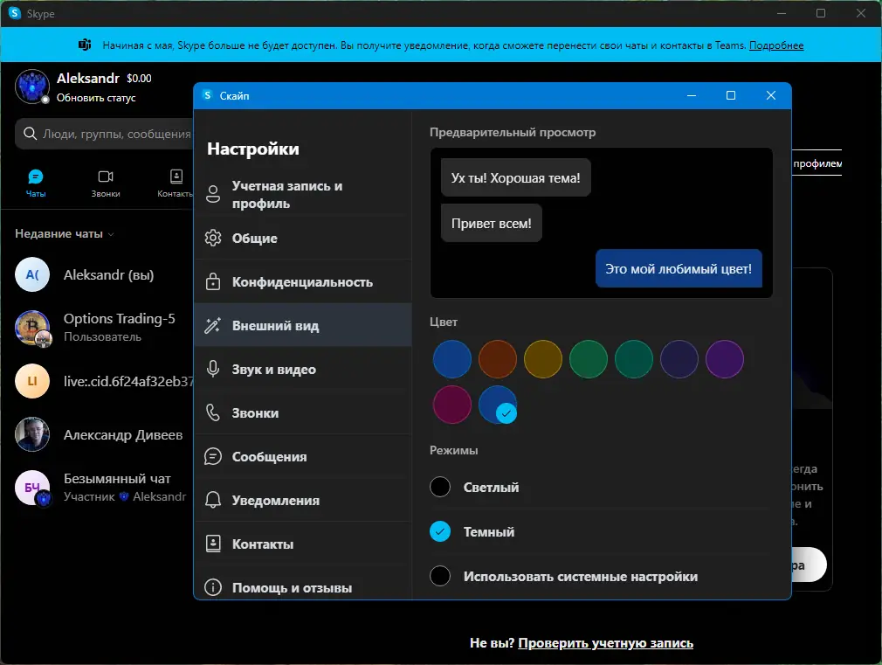Open Account & Profile settings person icon
The height and width of the screenshot is (665, 882).
point(213,194)
